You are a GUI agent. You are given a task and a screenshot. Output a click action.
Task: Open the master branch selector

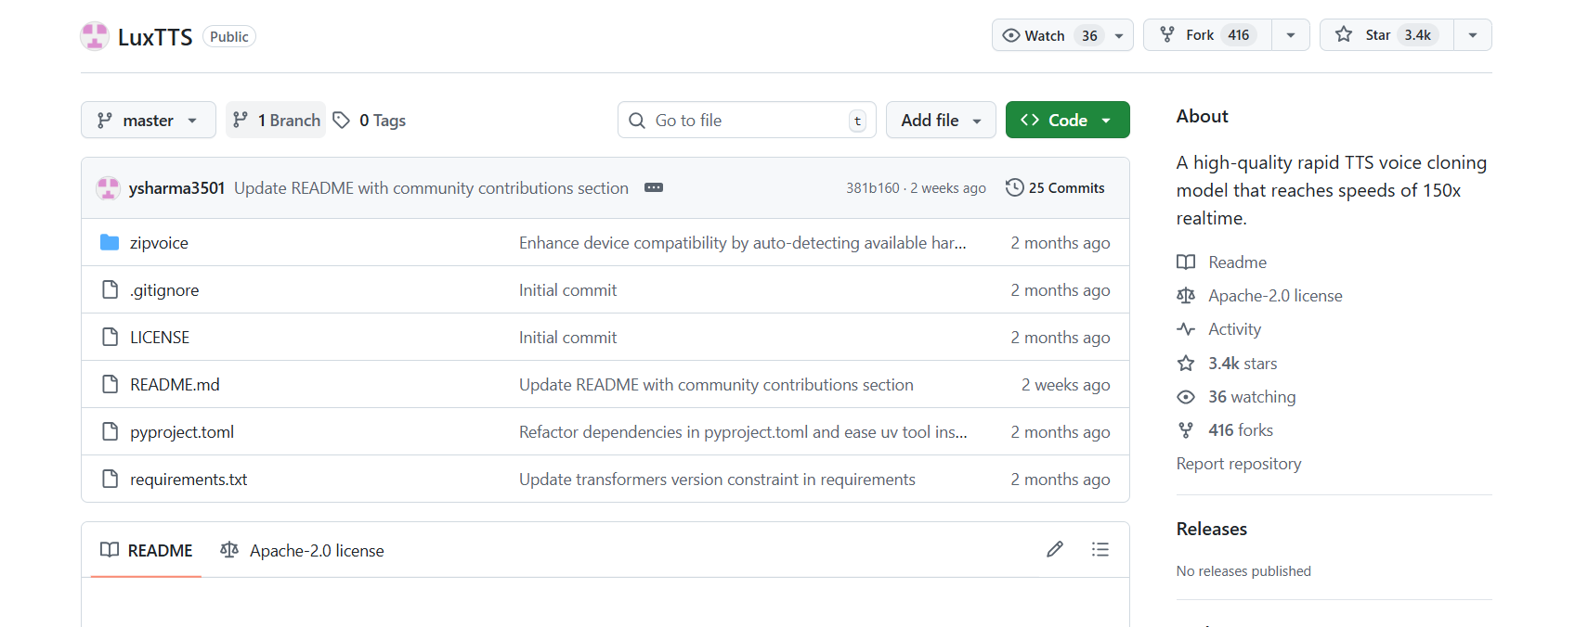(149, 120)
